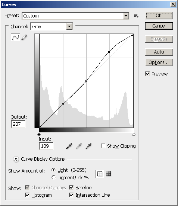Click the Output value field
The height and width of the screenshot is (206, 178).
pos(18,124)
